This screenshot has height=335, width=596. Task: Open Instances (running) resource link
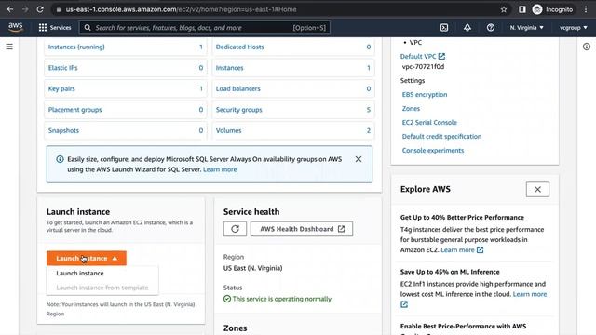[76, 47]
